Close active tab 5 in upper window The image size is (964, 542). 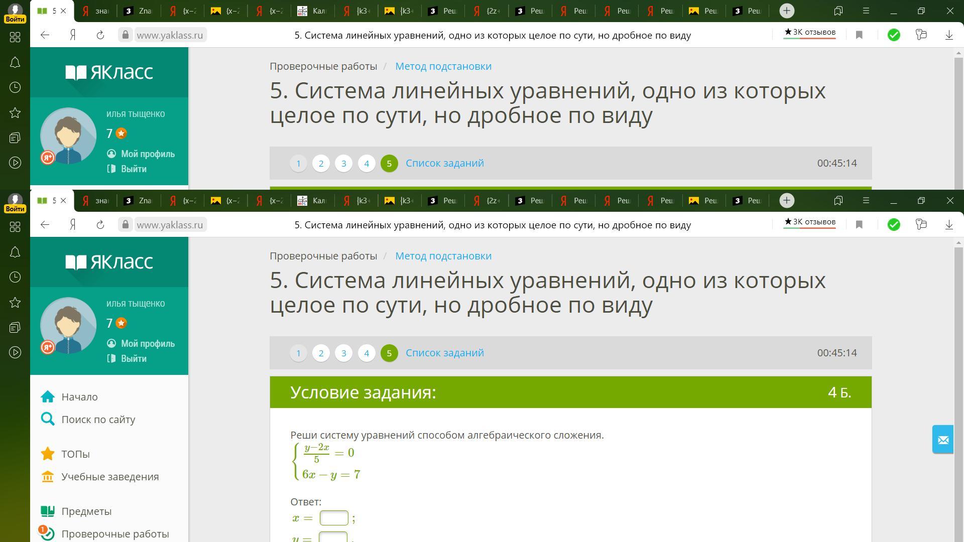[63, 11]
